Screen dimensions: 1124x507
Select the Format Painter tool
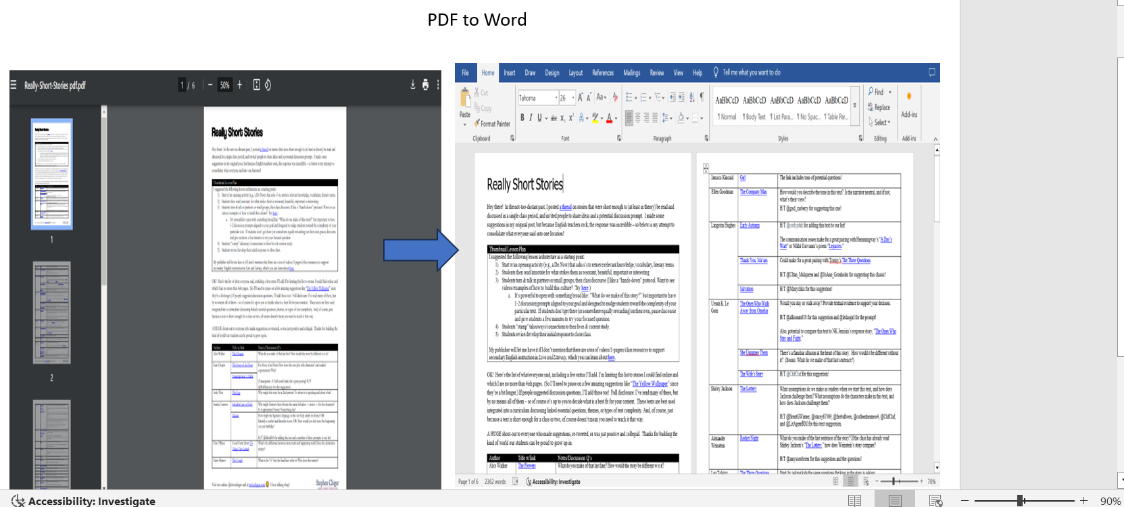pyautogui.click(x=492, y=124)
